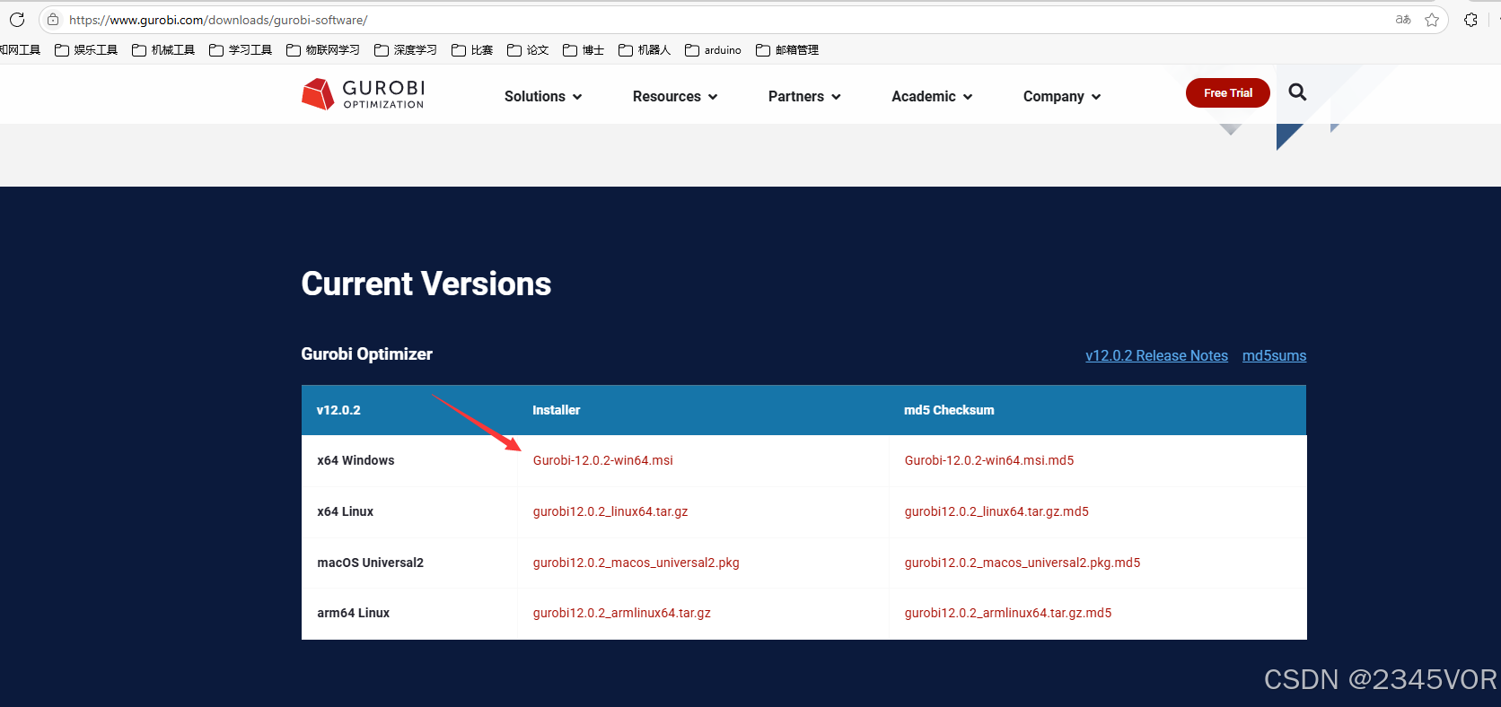This screenshot has width=1501, height=707.
Task: Click the v12.0.2 table header
Action: (x=338, y=410)
